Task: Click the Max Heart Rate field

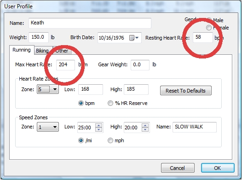Action: click(65, 65)
